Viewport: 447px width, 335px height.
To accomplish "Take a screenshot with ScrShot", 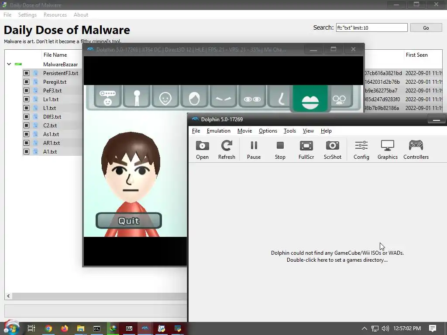I will coord(332,150).
